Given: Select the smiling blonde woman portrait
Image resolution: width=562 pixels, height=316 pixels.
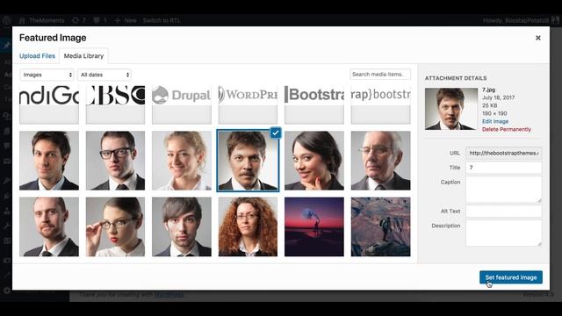Looking at the screenshot, I should [x=182, y=161].
